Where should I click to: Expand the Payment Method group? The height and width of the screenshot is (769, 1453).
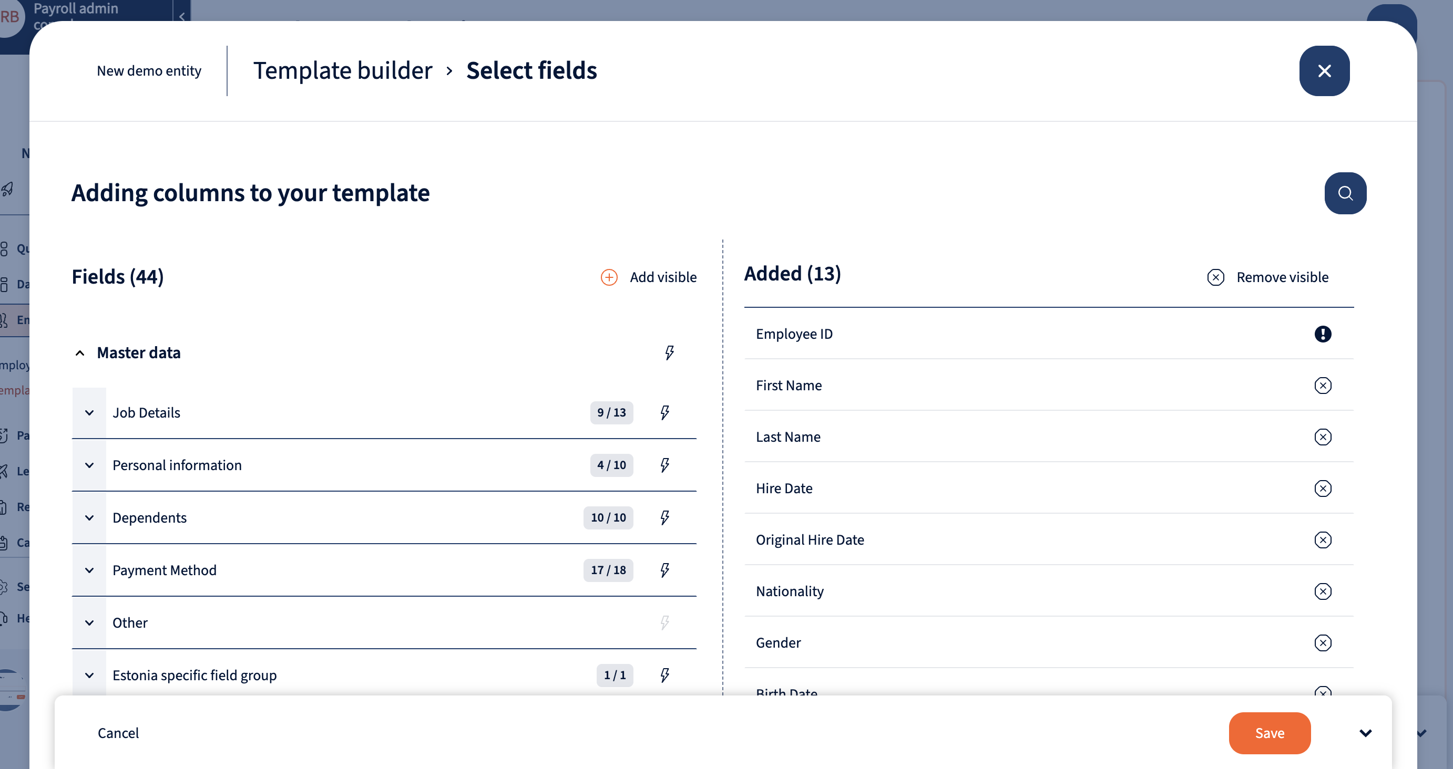89,569
